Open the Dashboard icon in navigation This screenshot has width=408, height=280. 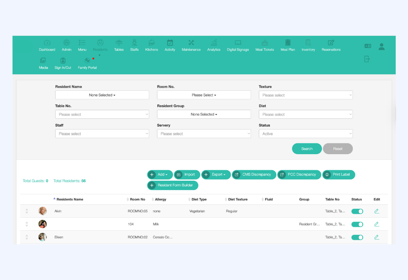tap(47, 43)
